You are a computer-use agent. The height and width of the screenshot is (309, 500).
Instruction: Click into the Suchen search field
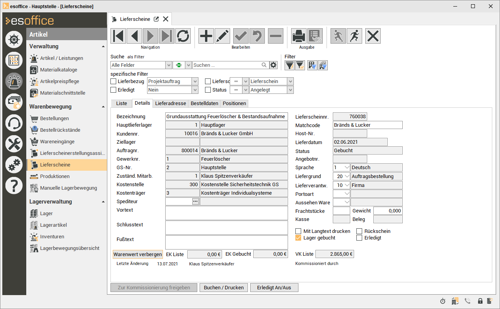pos(231,65)
